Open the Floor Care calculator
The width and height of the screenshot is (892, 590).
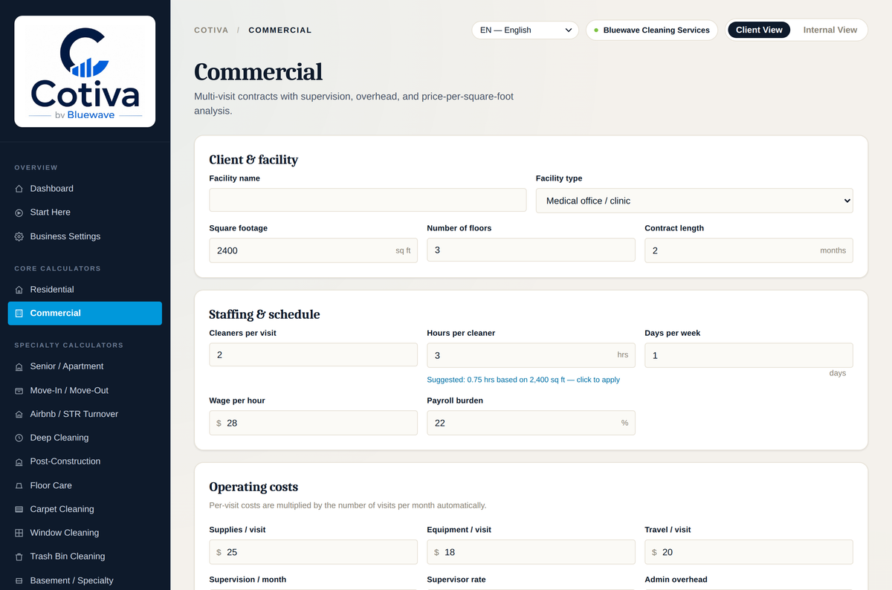85,485
